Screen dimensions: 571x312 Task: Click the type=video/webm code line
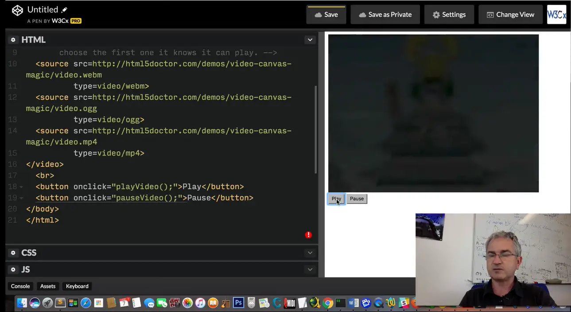(x=111, y=86)
